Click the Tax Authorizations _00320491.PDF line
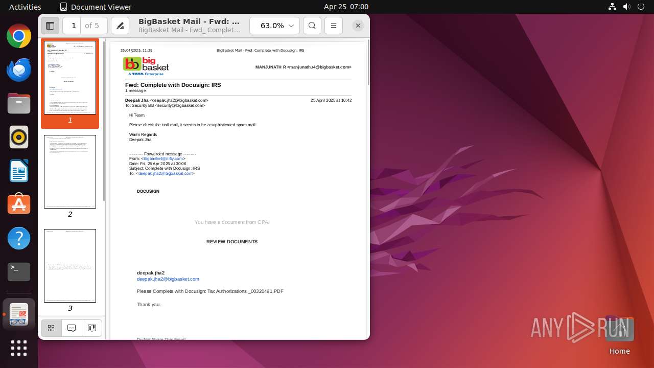 tap(210, 291)
